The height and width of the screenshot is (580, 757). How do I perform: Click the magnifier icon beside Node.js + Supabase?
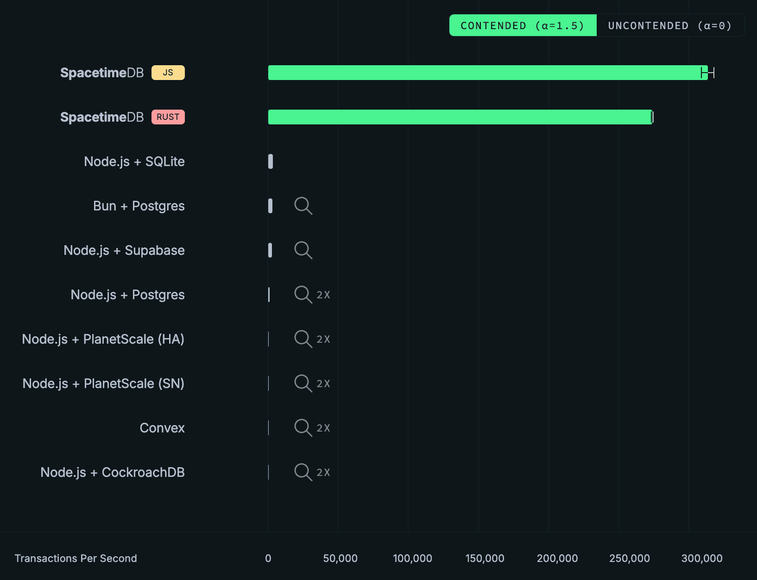[303, 250]
